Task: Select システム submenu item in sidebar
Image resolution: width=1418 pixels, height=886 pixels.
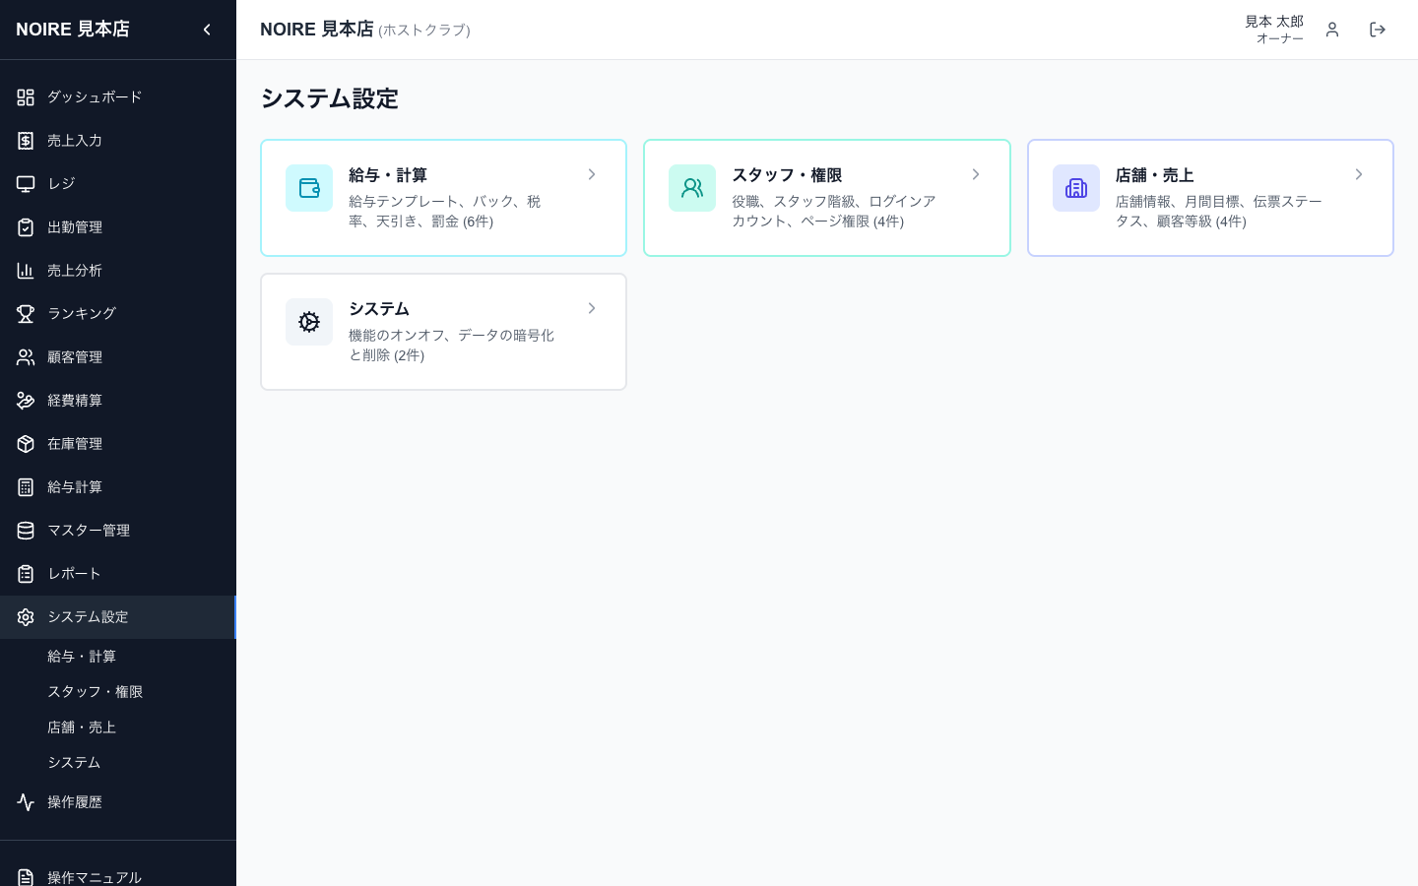Action: (x=74, y=763)
